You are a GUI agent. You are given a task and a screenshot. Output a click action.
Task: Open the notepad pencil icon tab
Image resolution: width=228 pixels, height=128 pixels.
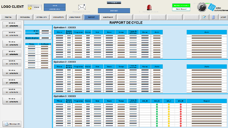tap(204, 17)
